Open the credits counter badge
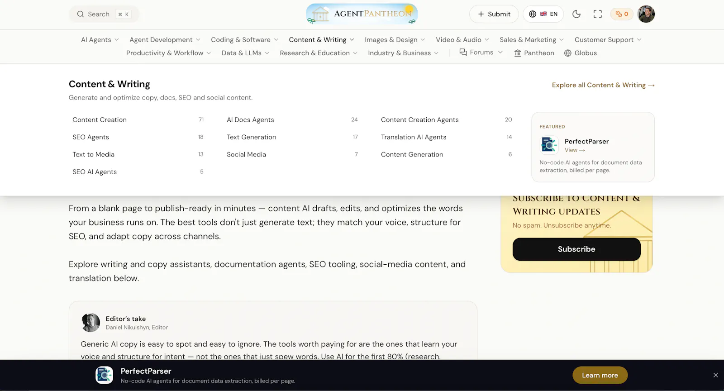The image size is (724, 391). click(622, 14)
